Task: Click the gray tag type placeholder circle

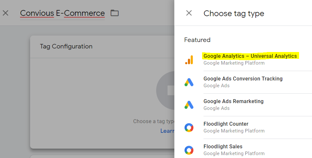Action: tap(166, 90)
